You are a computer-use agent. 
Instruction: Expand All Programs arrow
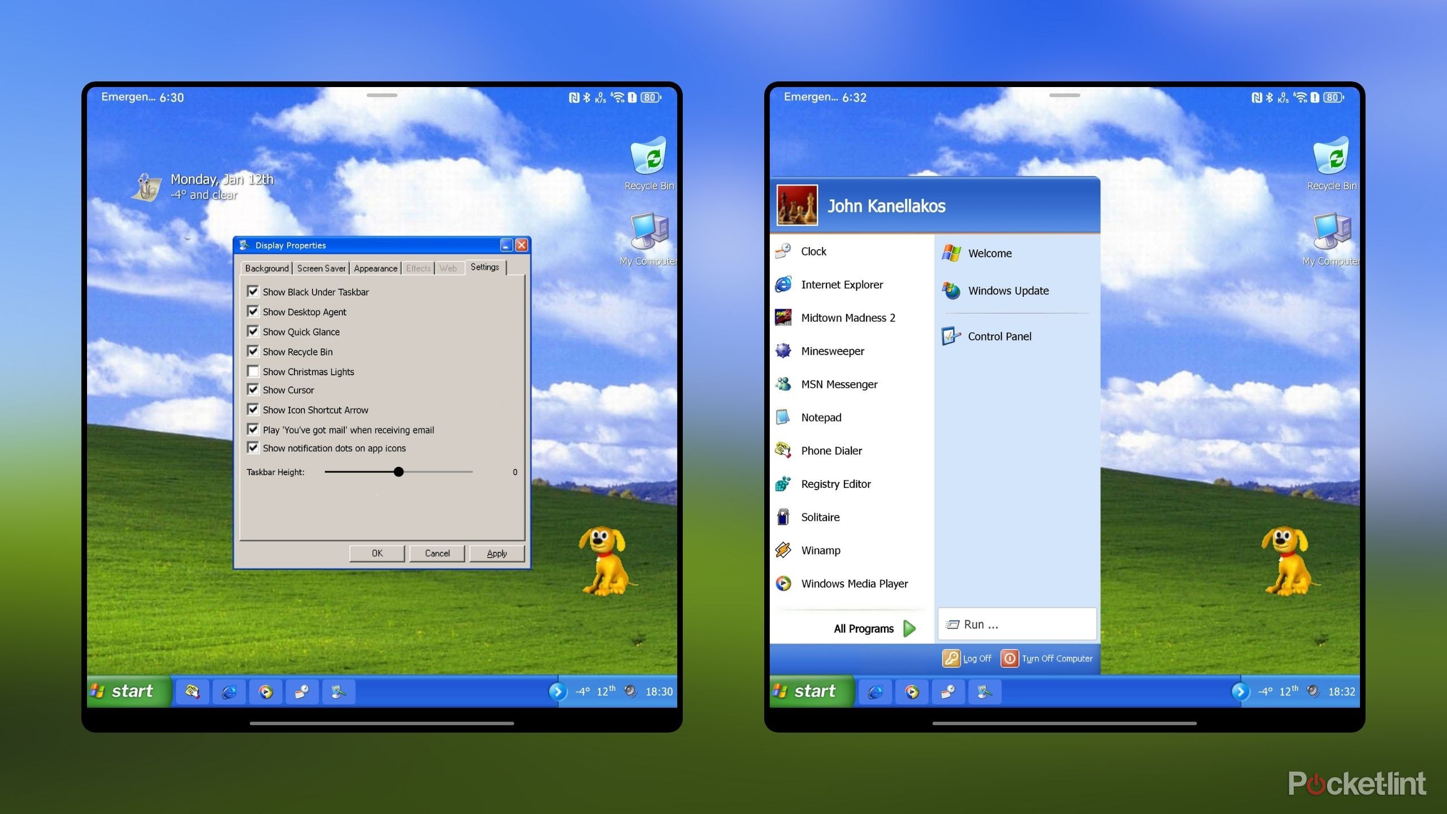[x=909, y=629]
